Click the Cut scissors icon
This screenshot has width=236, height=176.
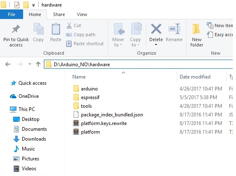point(69,25)
